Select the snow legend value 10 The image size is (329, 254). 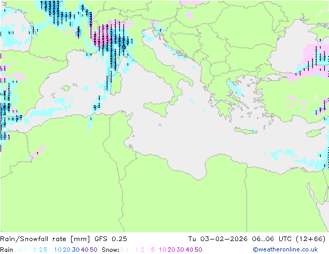point(162,250)
